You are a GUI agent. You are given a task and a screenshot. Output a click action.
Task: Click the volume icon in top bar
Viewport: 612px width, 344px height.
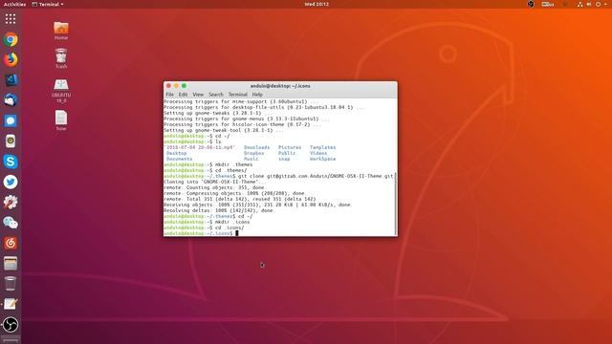(589, 4)
